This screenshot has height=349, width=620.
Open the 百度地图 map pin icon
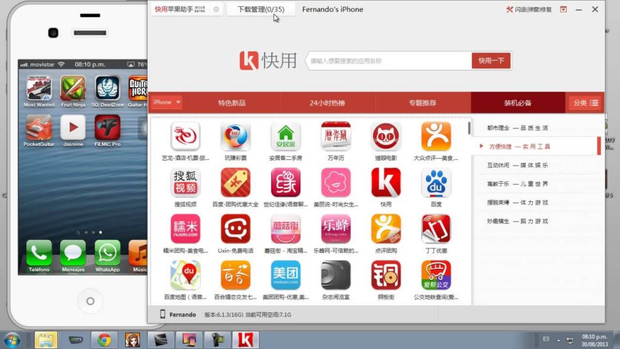coord(185,275)
